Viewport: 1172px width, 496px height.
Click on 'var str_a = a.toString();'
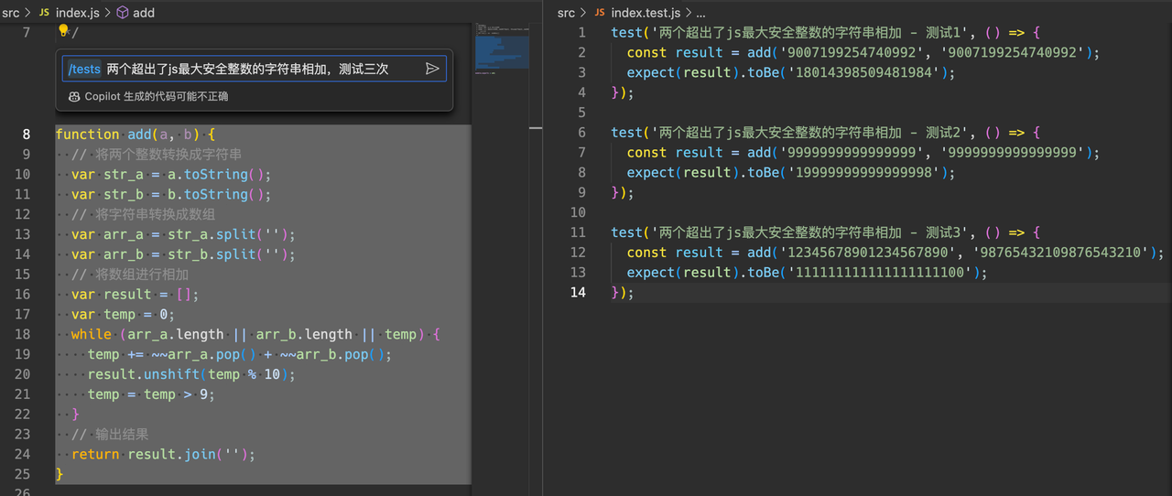(x=172, y=174)
